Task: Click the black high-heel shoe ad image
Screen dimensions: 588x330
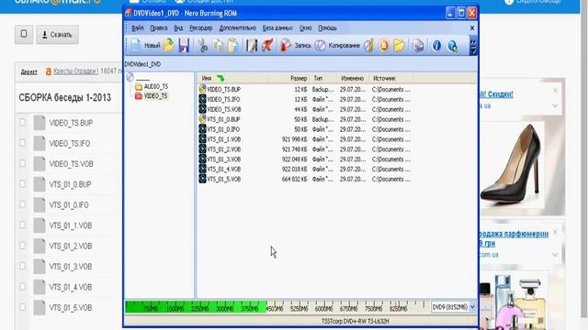Action: point(514,165)
